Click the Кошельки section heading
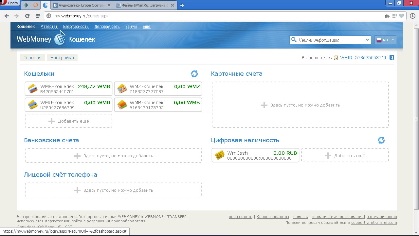The height and width of the screenshot is (236, 419). click(39, 74)
